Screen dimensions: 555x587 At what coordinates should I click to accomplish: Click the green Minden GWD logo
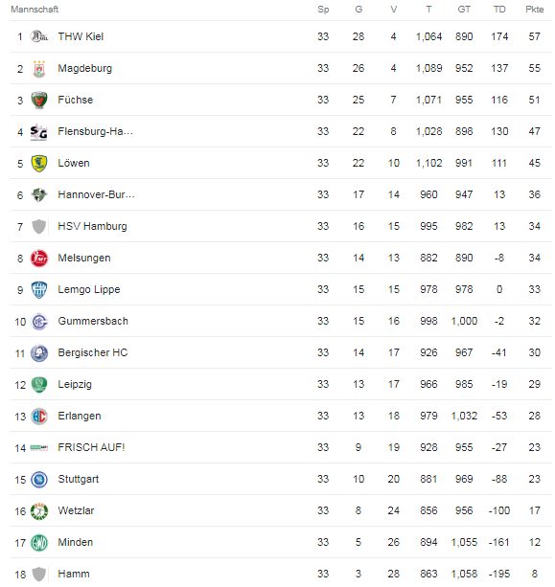[39, 542]
